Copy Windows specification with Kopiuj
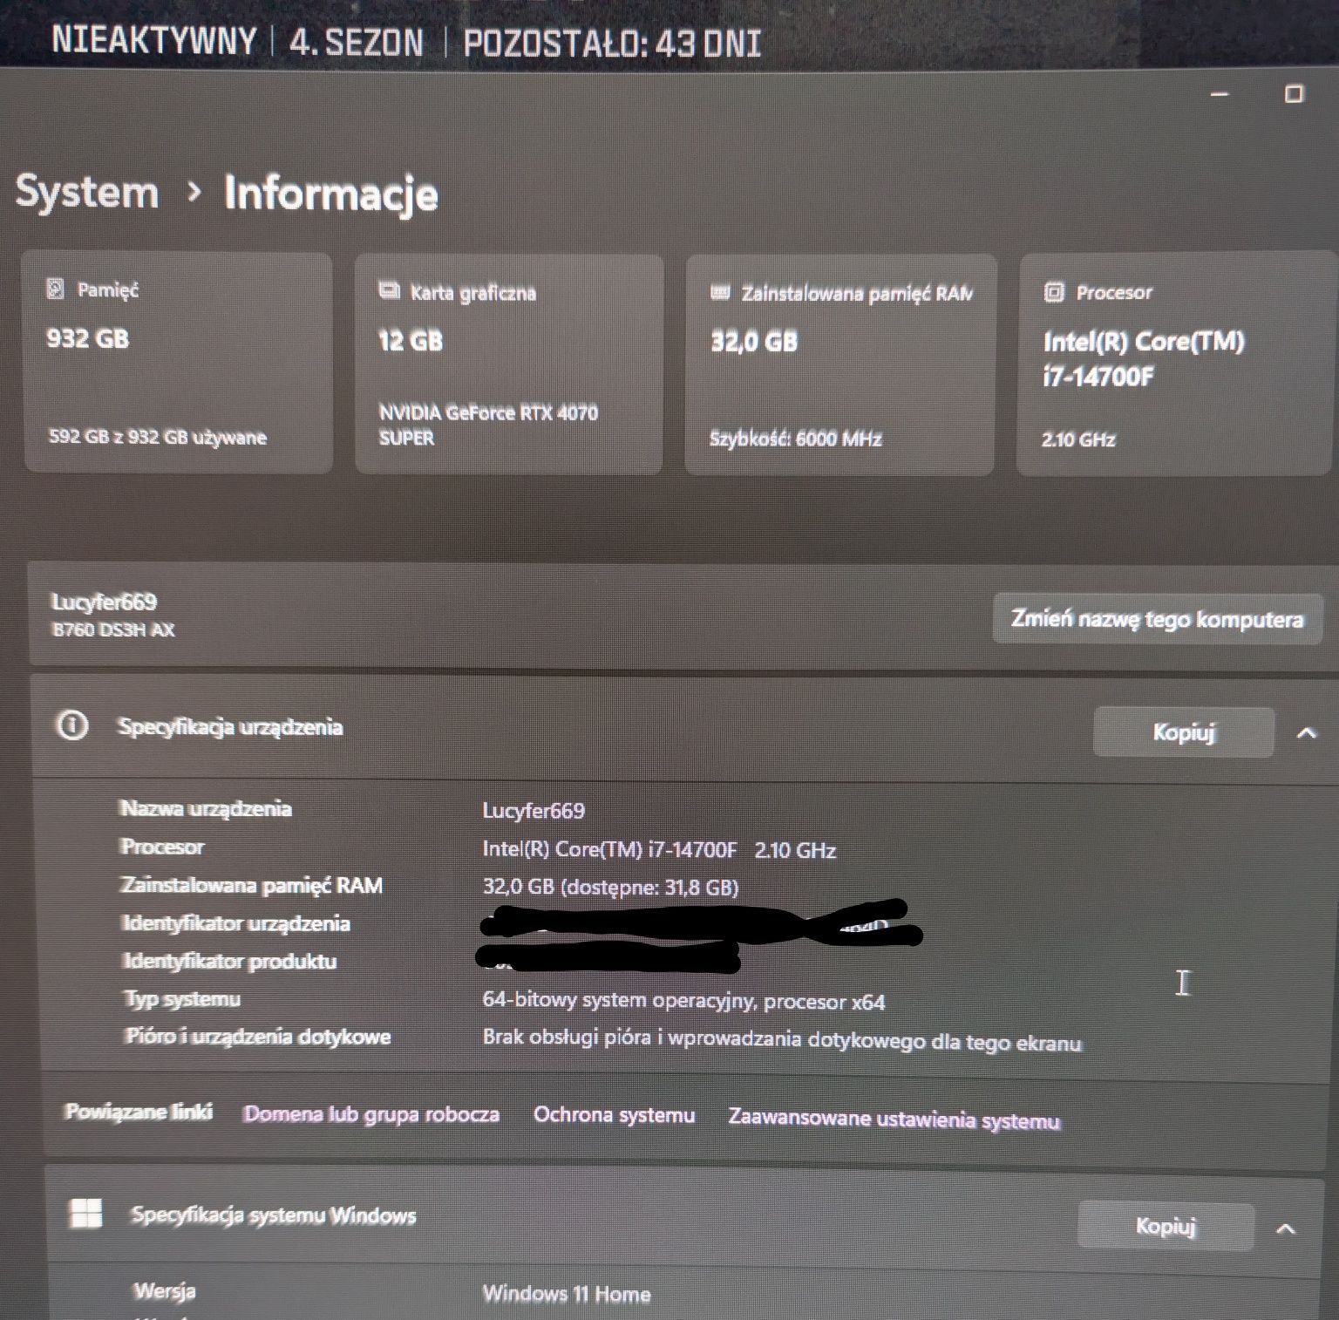This screenshot has width=1339, height=1320. click(x=1165, y=1225)
